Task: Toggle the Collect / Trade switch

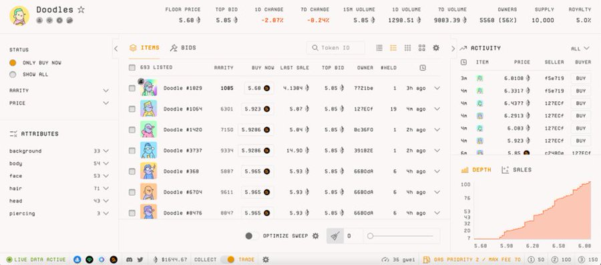Action: (x=228, y=260)
